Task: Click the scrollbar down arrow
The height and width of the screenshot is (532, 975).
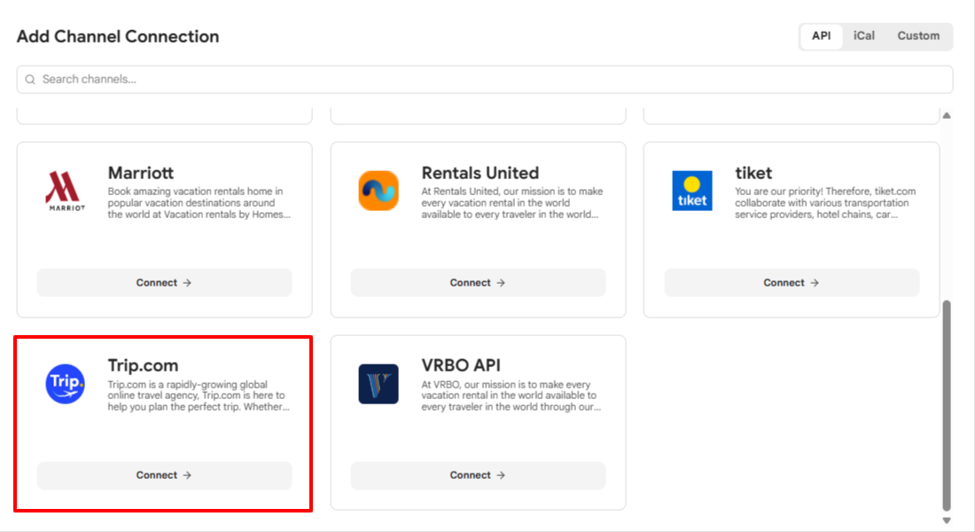Action: point(947,520)
